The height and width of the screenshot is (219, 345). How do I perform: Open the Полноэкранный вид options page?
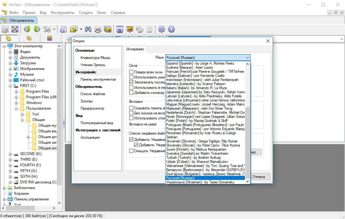coord(97,123)
